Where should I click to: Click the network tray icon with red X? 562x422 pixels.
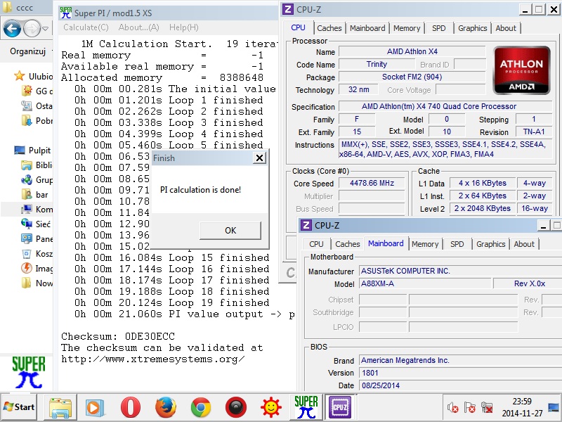coord(487,407)
